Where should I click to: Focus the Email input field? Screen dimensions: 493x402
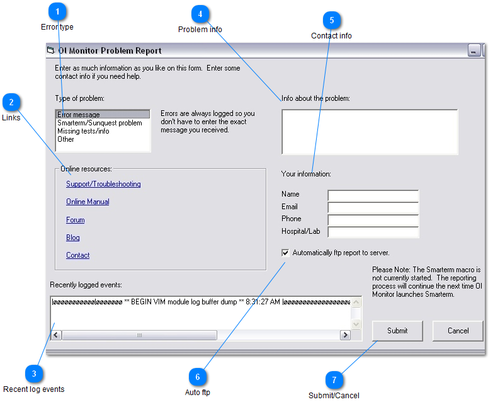373,207
